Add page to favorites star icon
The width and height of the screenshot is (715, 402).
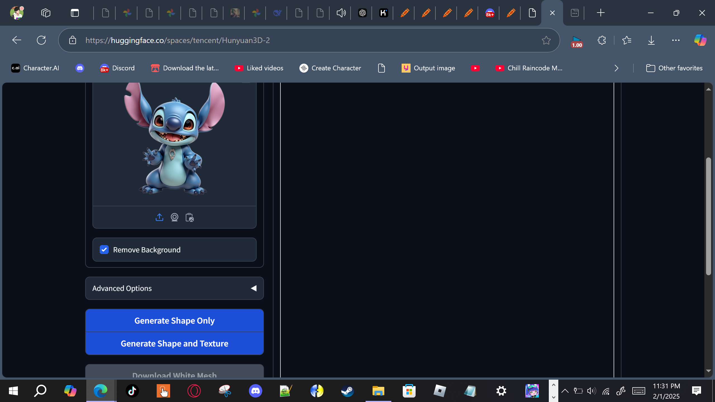(x=546, y=40)
